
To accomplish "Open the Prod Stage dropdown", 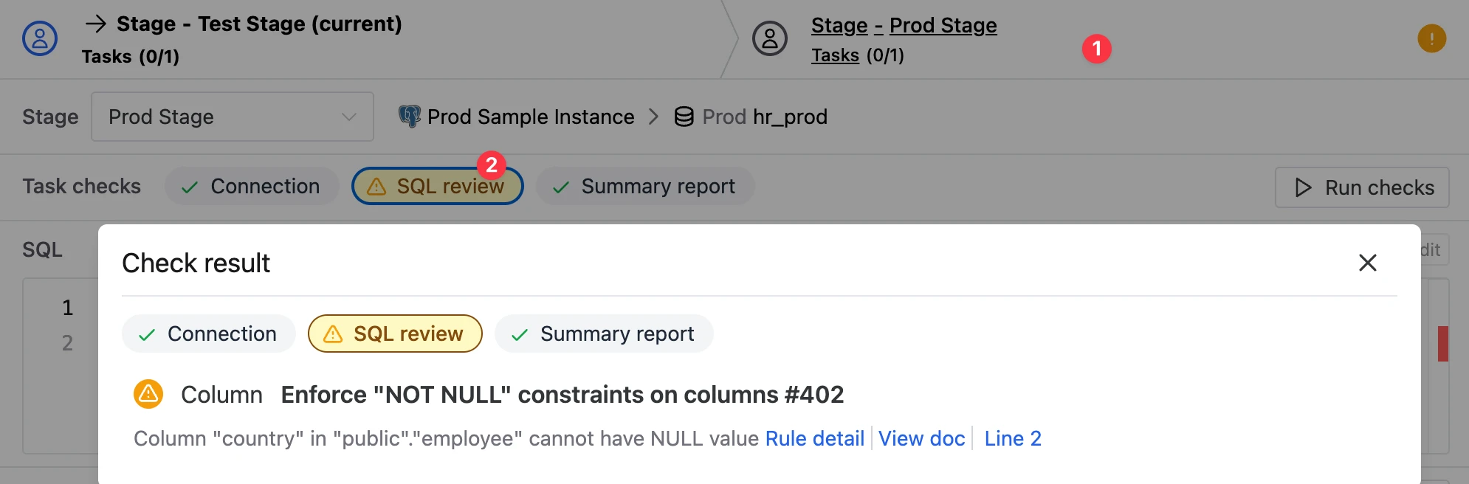I will (x=233, y=117).
